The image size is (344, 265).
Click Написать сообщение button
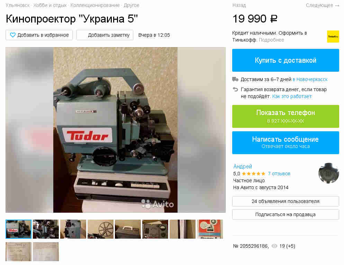(x=286, y=142)
